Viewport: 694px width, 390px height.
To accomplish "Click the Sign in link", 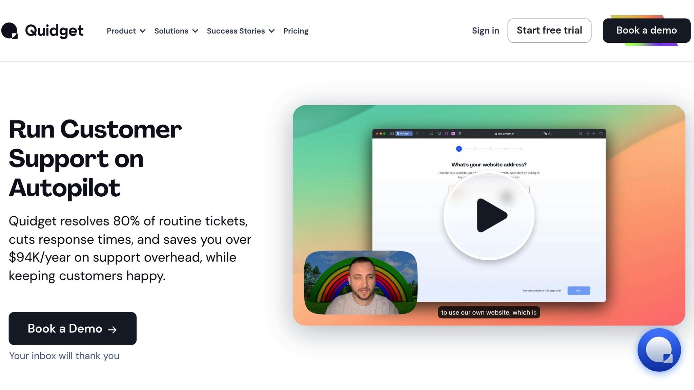I will [486, 30].
